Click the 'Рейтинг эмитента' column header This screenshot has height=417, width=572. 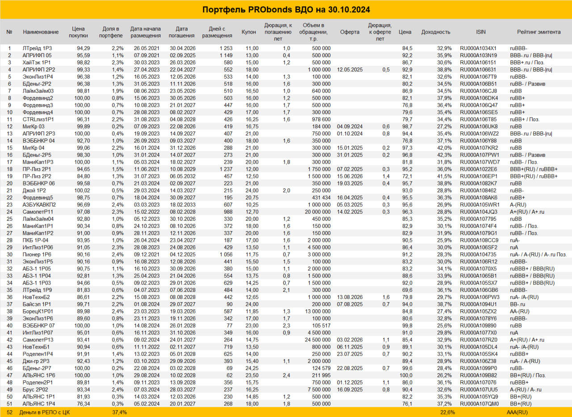click(538, 32)
